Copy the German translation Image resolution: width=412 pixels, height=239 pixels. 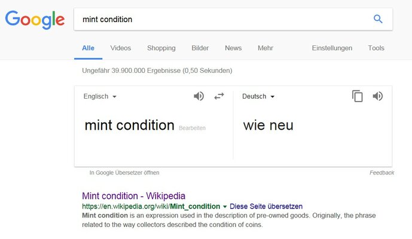(x=358, y=96)
